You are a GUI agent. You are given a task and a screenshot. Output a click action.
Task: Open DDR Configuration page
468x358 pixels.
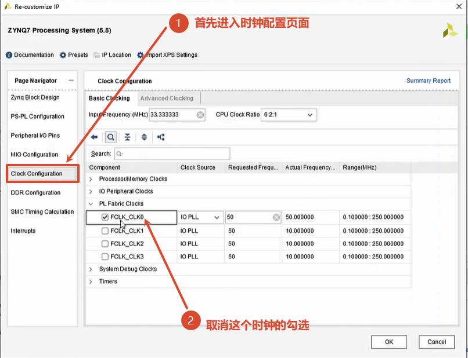(35, 193)
